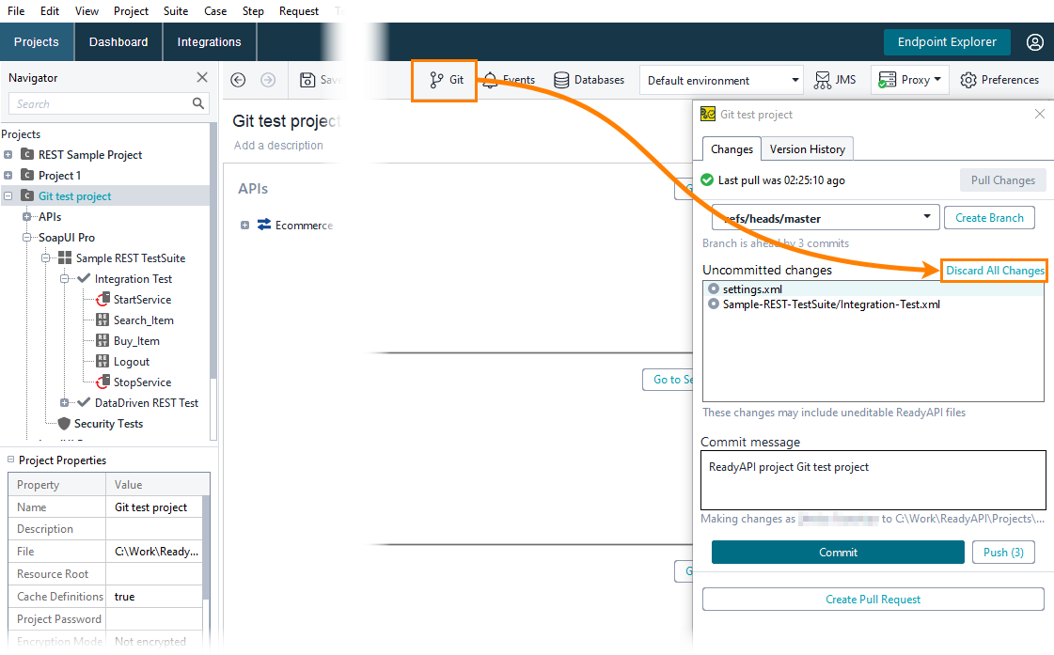This screenshot has width=1054, height=655.
Task: Collapse the SoapUI Pro tree node
Action: tap(27, 237)
